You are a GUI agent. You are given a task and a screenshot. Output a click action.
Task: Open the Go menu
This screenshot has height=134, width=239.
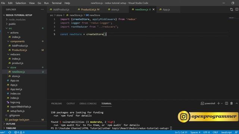tap(39, 3)
